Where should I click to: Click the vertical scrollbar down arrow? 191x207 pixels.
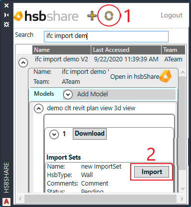pos(183,189)
